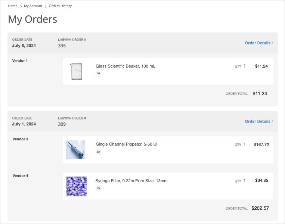Click the breadcrumb arrow after Home
The height and width of the screenshot is (224, 285).
click(x=21, y=6)
